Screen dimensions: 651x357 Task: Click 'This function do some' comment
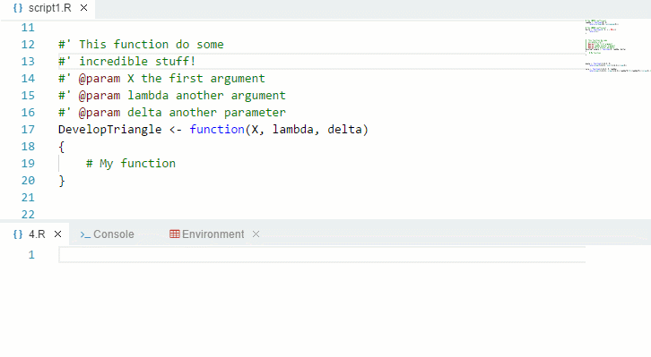pyautogui.click(x=141, y=45)
